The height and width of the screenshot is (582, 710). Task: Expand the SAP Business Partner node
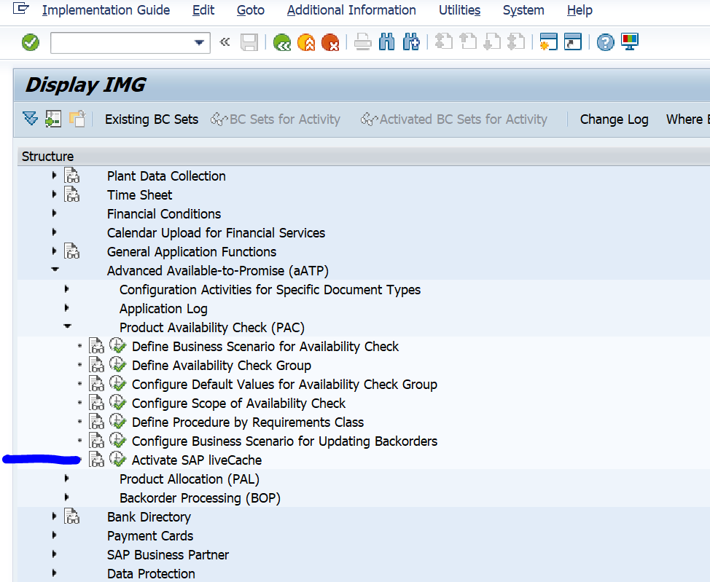(55, 554)
